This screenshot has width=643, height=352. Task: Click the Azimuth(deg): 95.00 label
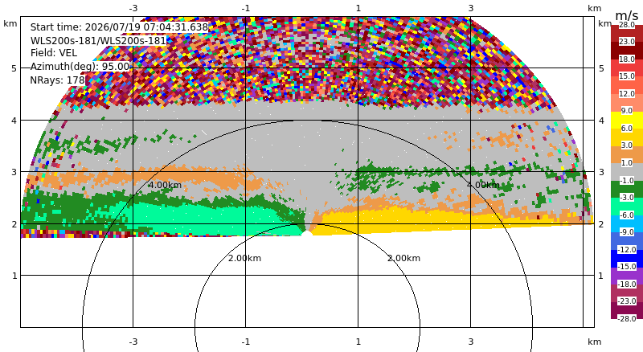pos(80,67)
